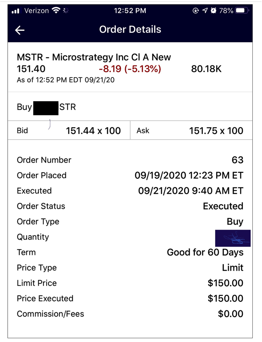Tap the Limit Price $150.00 value
This screenshot has height=342, width=262.
[225, 283]
